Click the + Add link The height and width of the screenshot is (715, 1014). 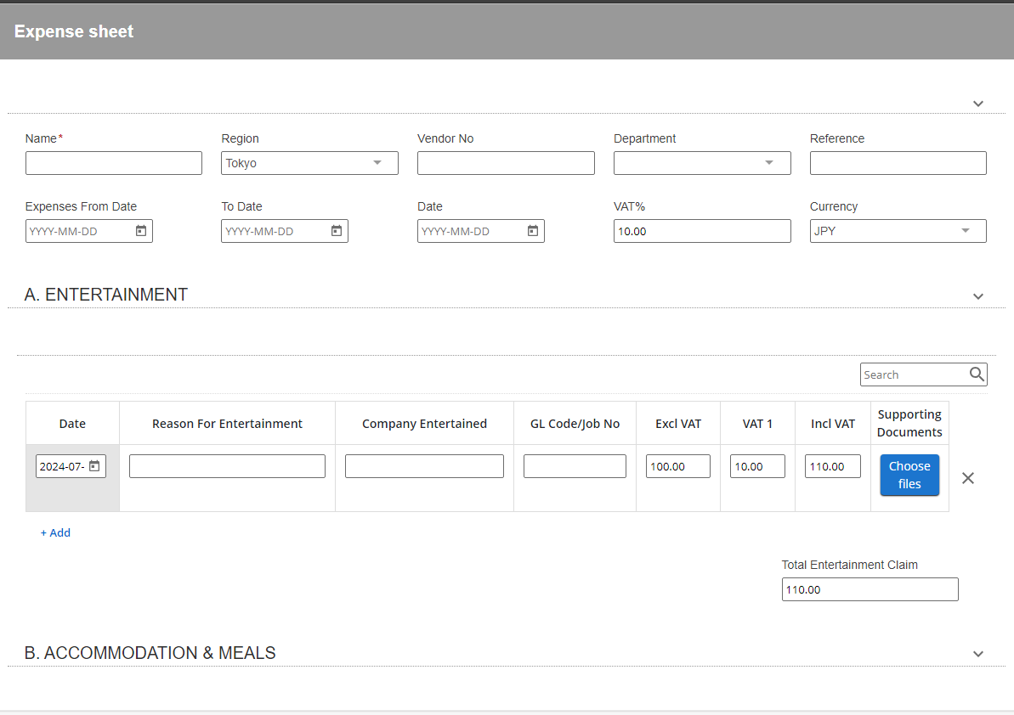click(56, 533)
